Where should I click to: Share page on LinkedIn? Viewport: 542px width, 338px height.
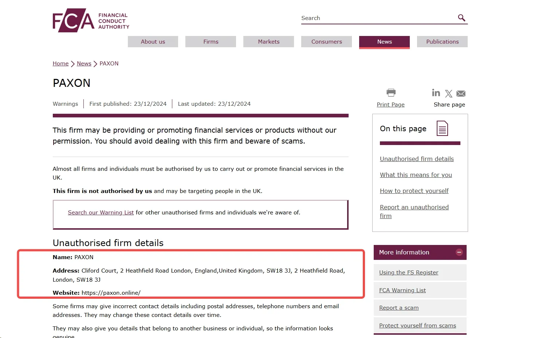tap(436, 93)
